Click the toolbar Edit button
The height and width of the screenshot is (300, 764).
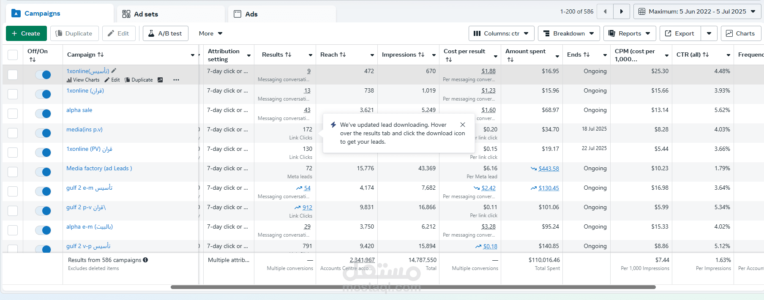pyautogui.click(x=119, y=33)
